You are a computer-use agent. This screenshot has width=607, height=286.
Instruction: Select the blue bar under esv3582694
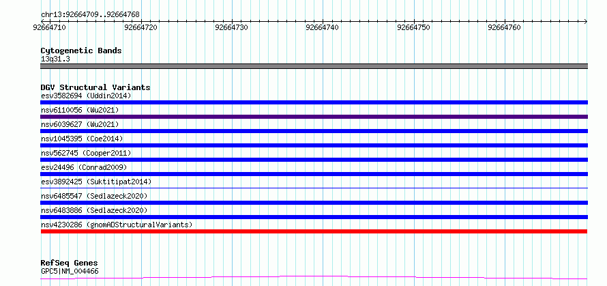(314, 102)
